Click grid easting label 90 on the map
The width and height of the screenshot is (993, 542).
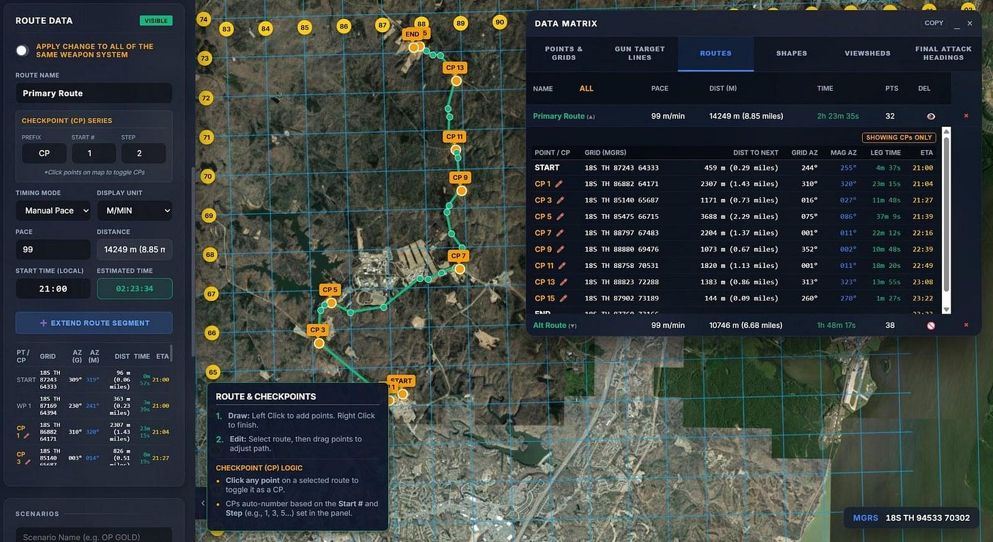tap(500, 22)
